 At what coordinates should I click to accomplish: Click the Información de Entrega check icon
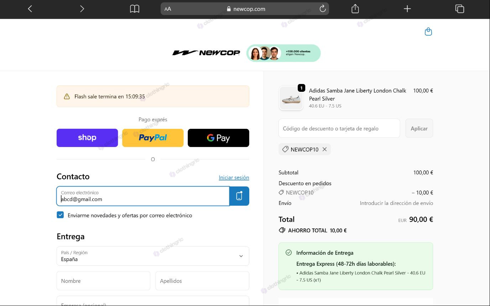point(289,253)
